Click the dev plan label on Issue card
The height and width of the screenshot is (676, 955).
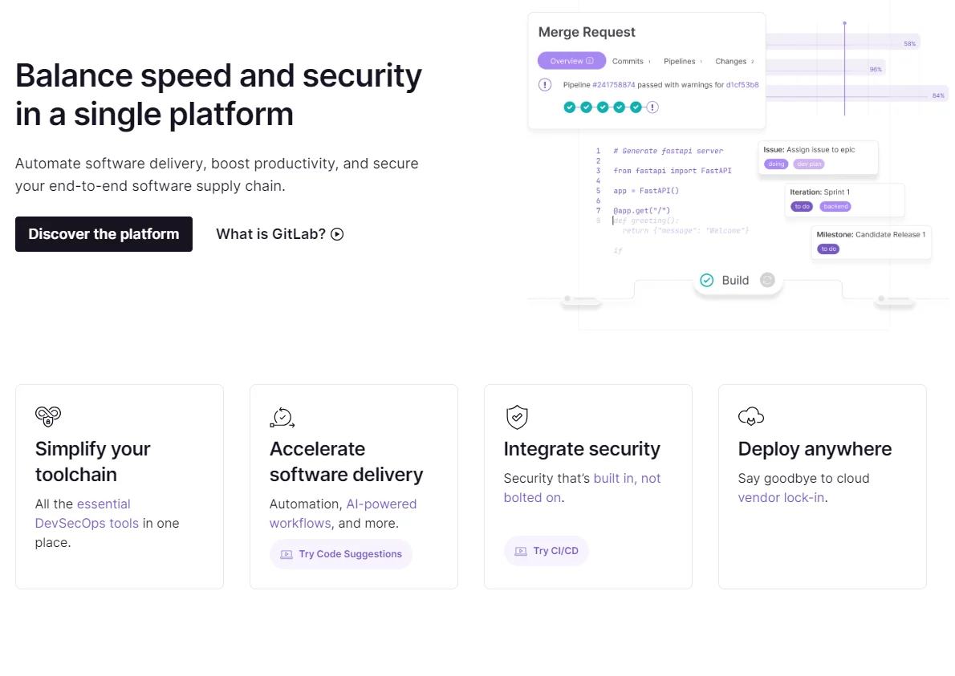pyautogui.click(x=809, y=164)
